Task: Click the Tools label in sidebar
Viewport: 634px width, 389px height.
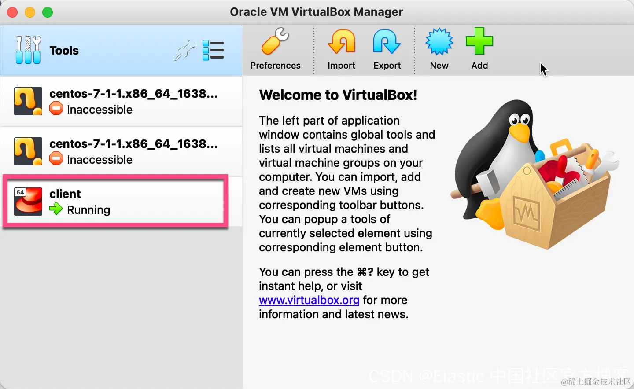Action: tap(64, 51)
